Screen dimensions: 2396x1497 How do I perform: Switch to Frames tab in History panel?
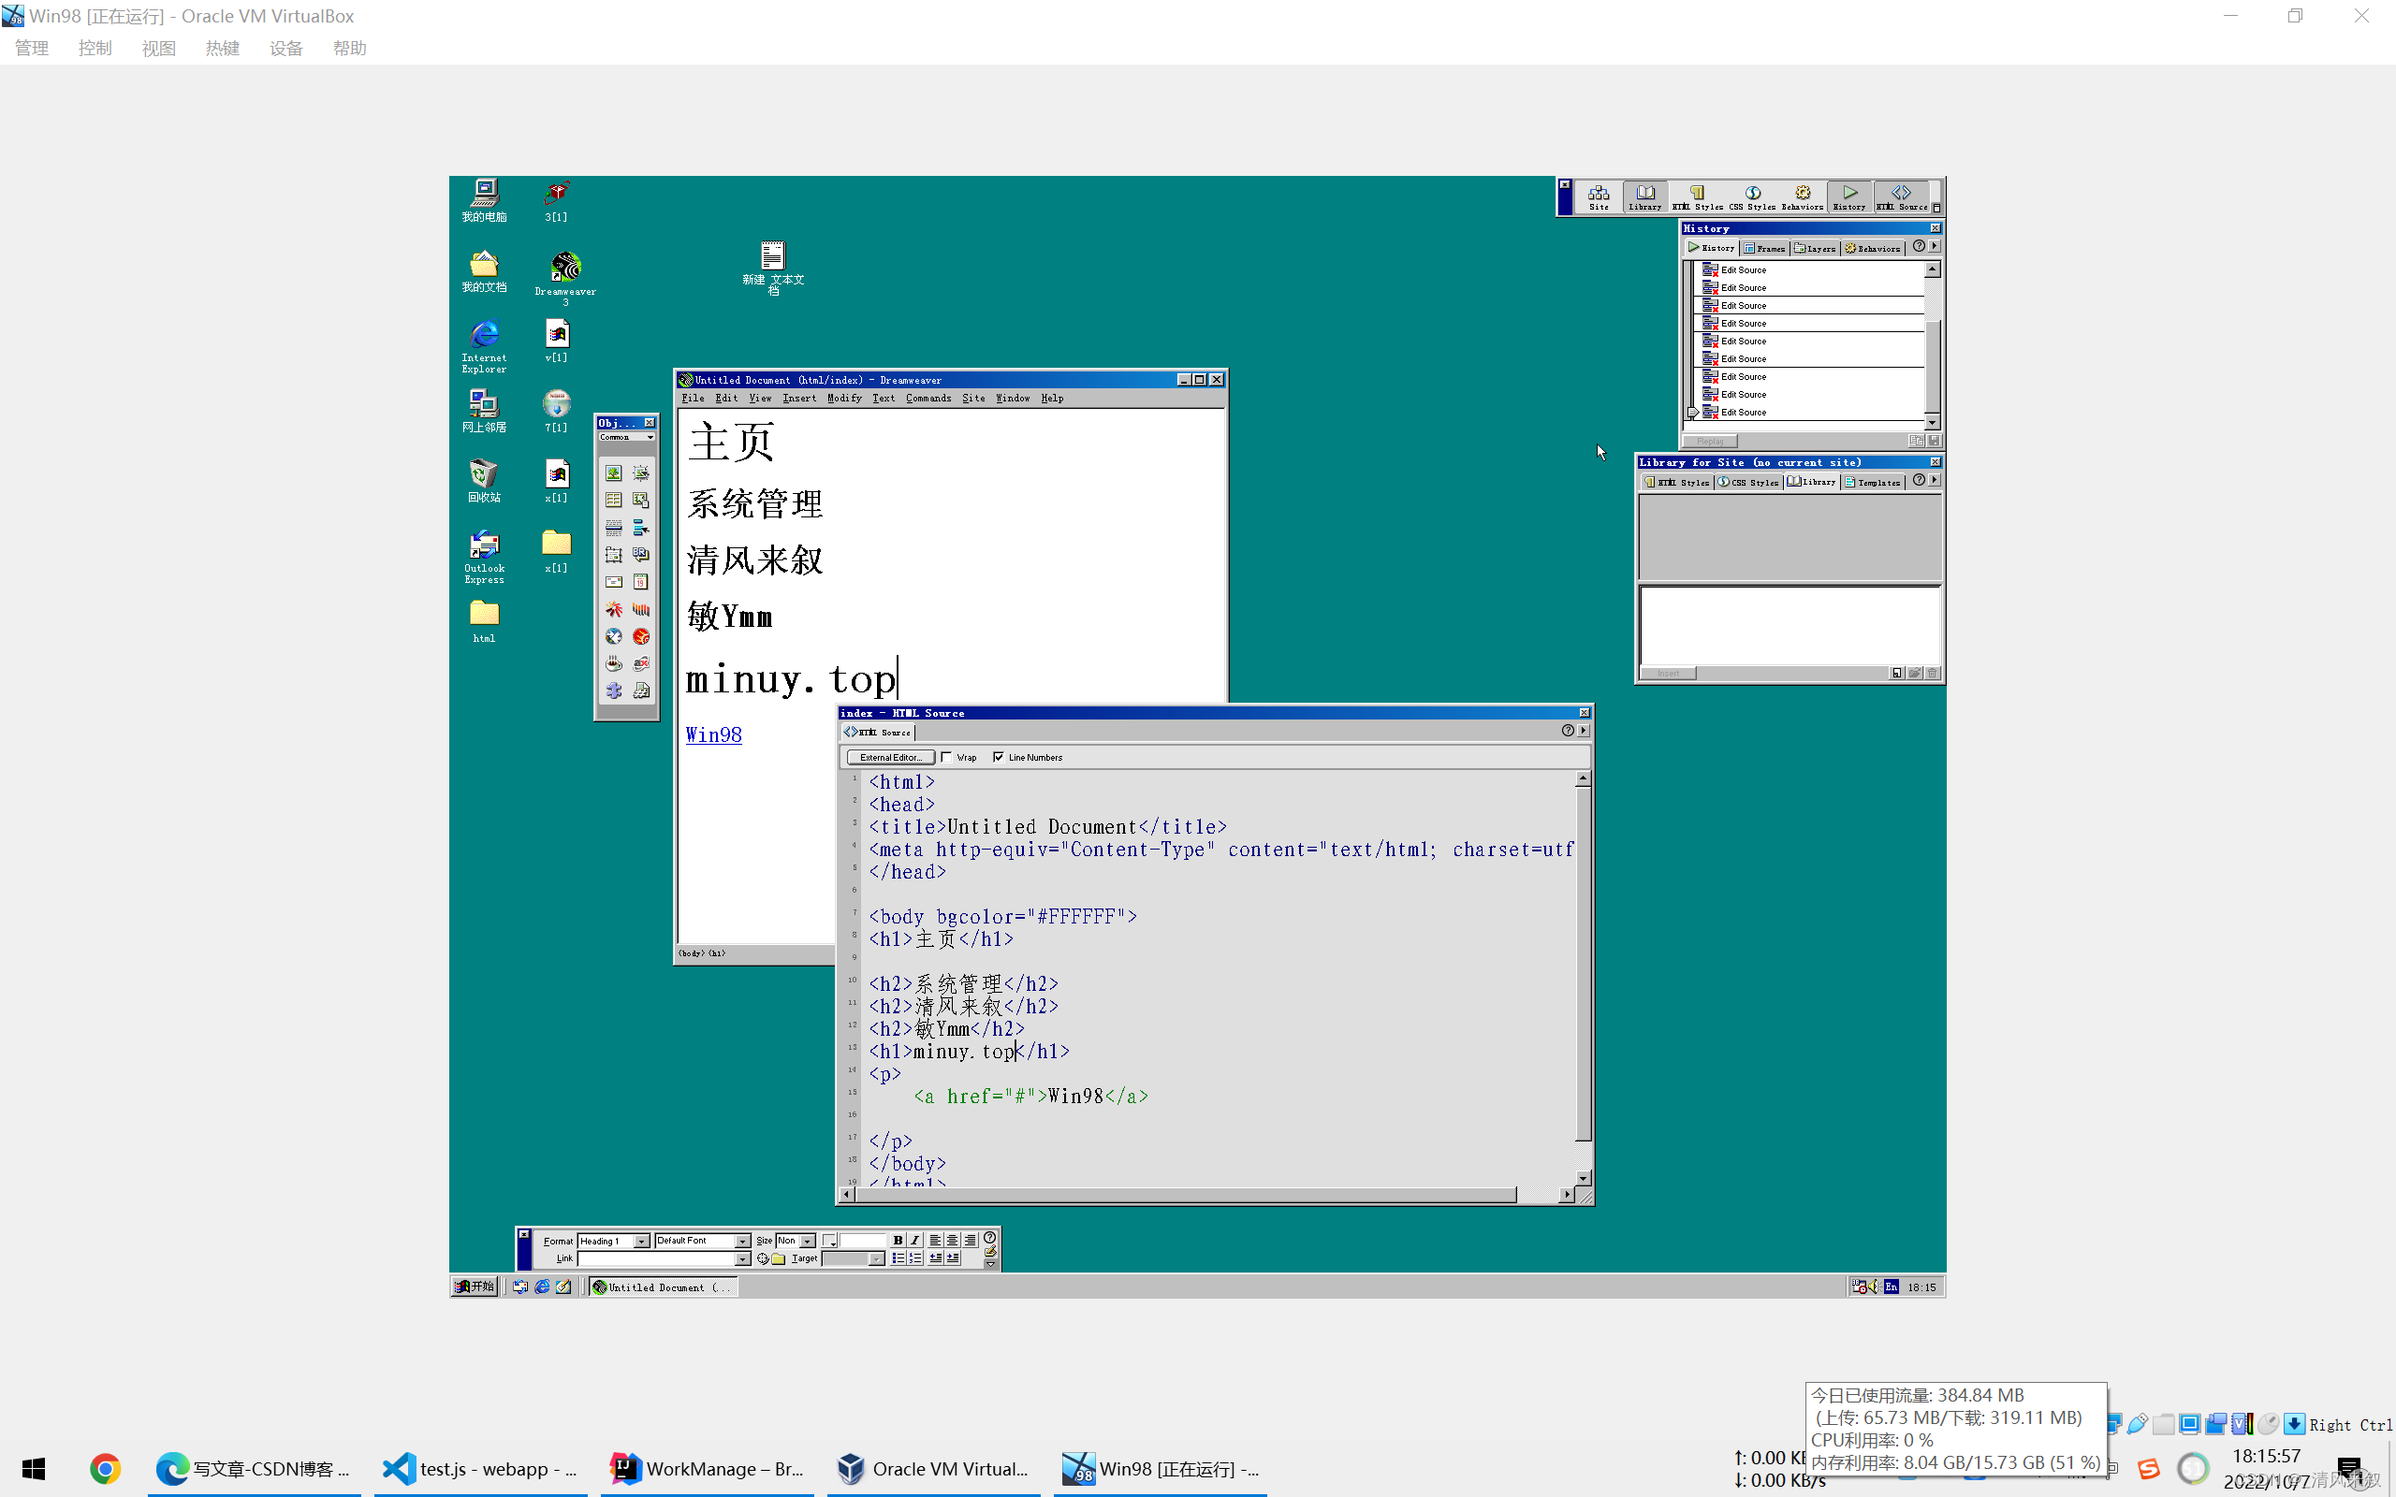pyautogui.click(x=1764, y=248)
